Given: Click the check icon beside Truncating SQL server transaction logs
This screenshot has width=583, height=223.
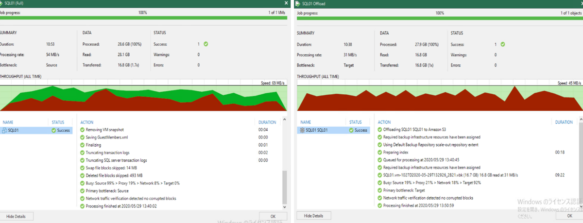Looking at the screenshot, I should 82,160.
